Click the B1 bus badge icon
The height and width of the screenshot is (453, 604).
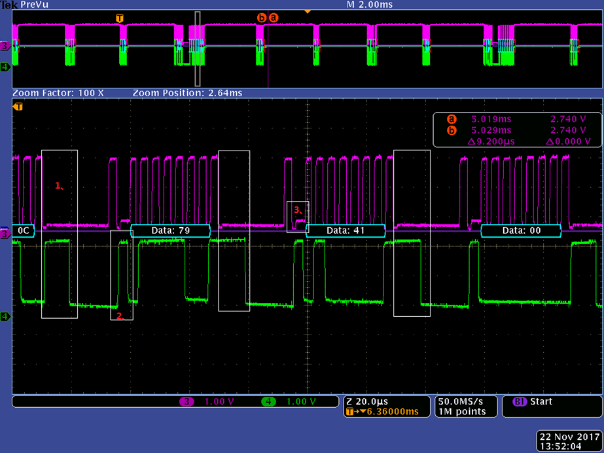coord(520,401)
